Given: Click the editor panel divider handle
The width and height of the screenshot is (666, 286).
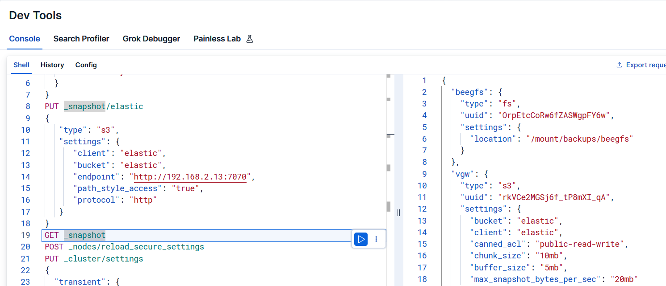Looking at the screenshot, I should click(398, 212).
